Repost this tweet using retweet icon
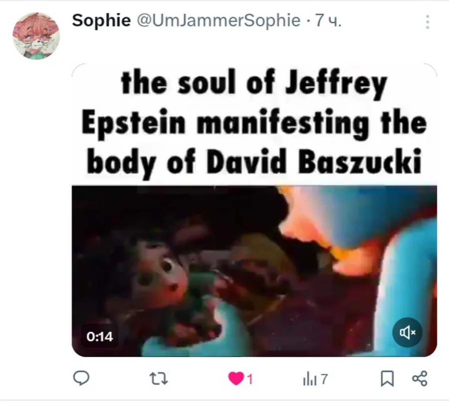 pyautogui.click(x=159, y=379)
